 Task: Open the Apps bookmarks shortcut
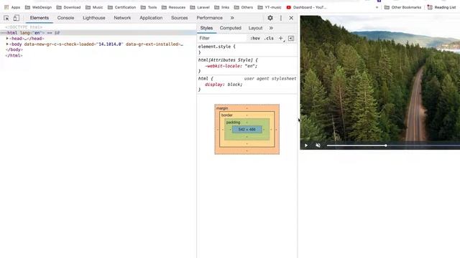(x=12, y=7)
